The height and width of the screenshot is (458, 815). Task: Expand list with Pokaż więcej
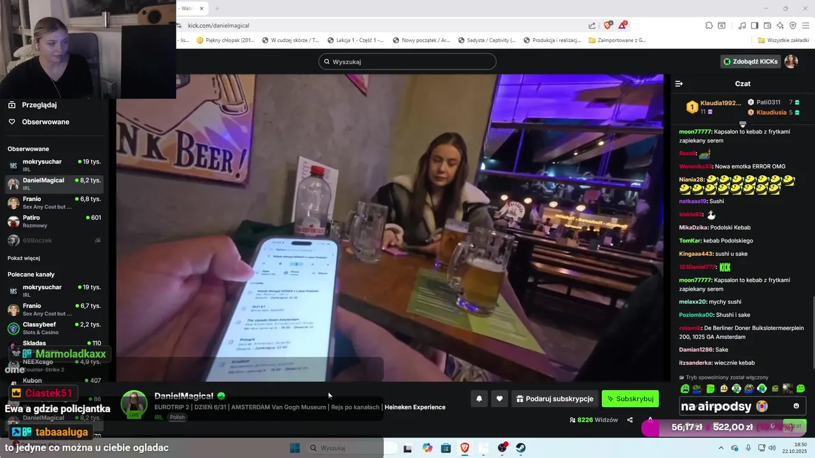click(x=24, y=258)
